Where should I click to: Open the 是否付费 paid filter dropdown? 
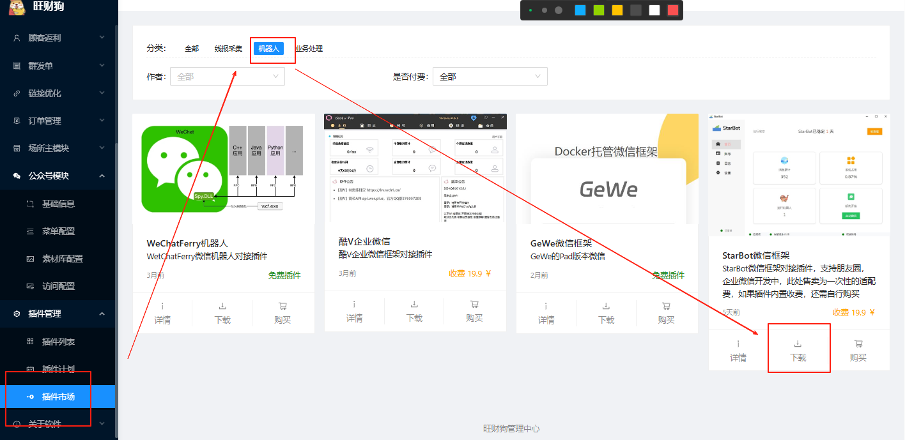tap(490, 77)
